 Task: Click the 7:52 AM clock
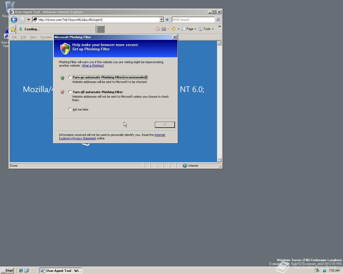tap(334, 271)
